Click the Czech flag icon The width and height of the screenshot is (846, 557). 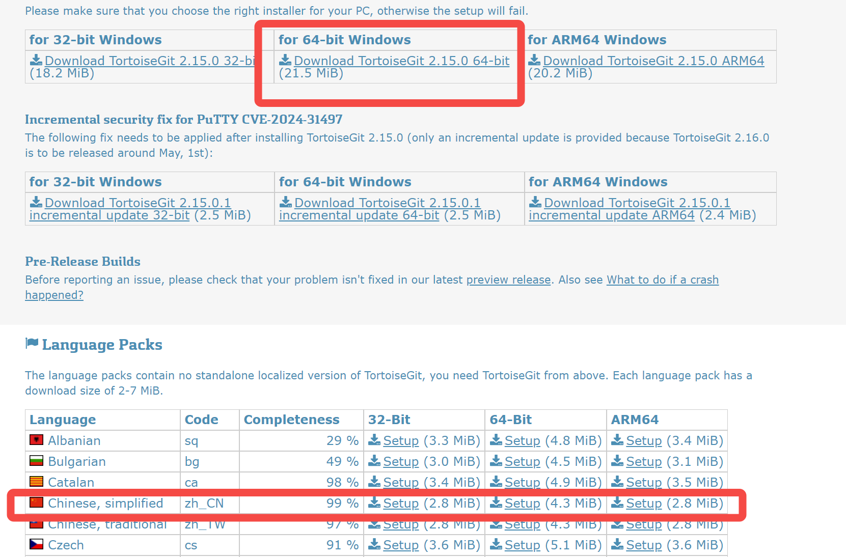pyautogui.click(x=36, y=544)
